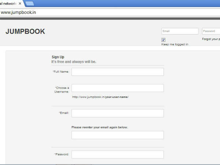Click the JUMPBOOK logo

coord(25,32)
